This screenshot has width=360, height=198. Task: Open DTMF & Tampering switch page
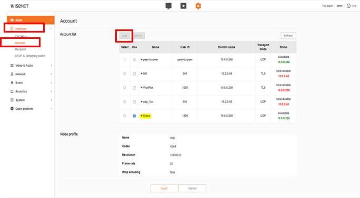click(30, 56)
